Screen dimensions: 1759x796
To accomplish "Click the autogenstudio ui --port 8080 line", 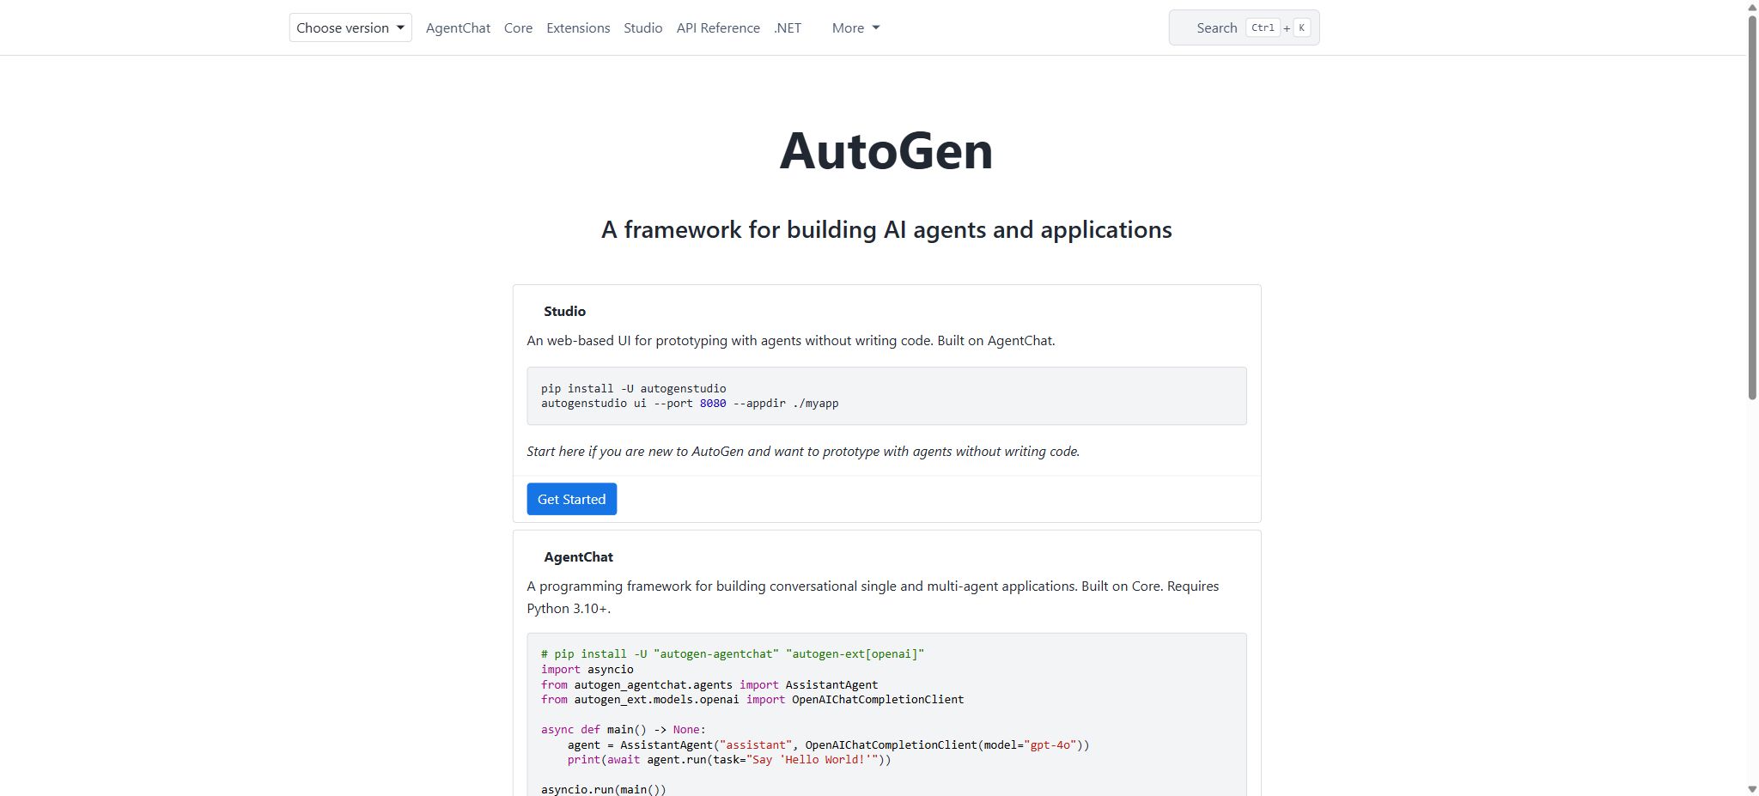I will tap(690, 404).
